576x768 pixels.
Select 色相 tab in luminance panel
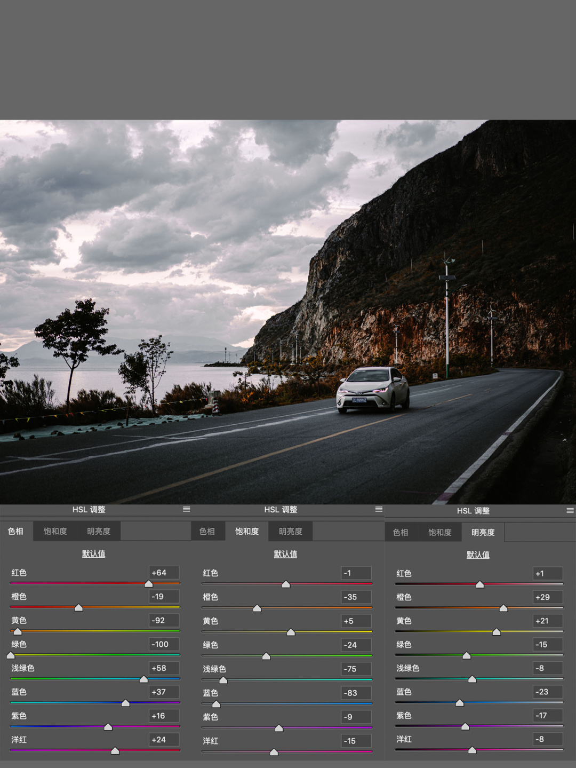(401, 532)
